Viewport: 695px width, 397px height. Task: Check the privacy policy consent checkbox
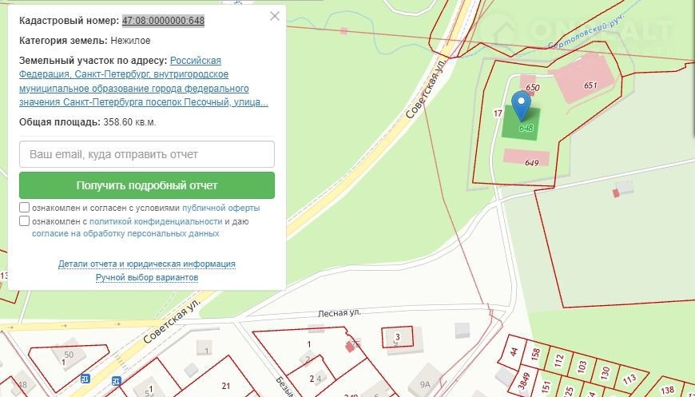(25, 221)
